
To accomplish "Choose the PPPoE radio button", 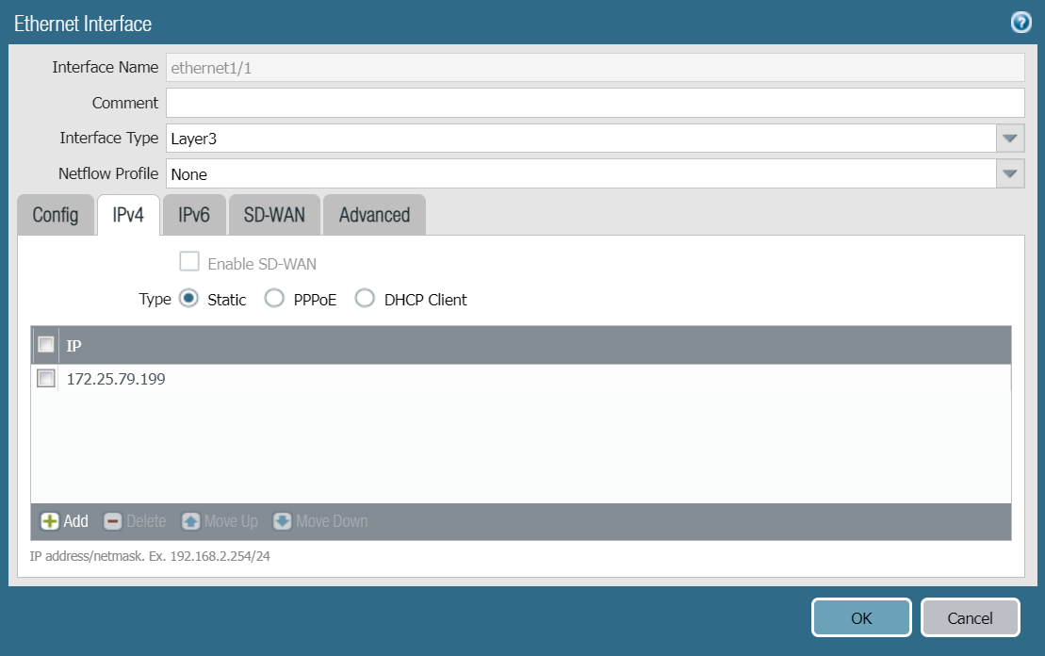I will pos(274,299).
